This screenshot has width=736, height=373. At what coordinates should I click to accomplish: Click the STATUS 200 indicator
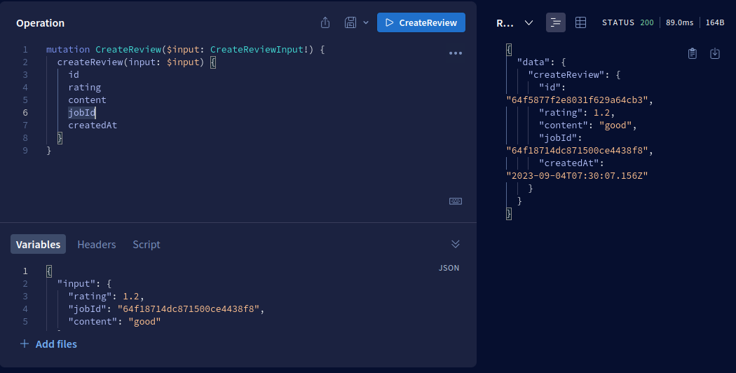click(x=628, y=22)
